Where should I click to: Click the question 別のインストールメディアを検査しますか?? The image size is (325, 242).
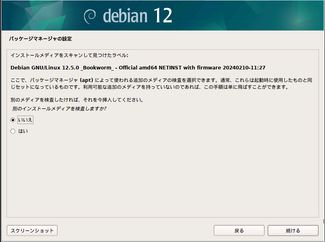click(x=59, y=109)
